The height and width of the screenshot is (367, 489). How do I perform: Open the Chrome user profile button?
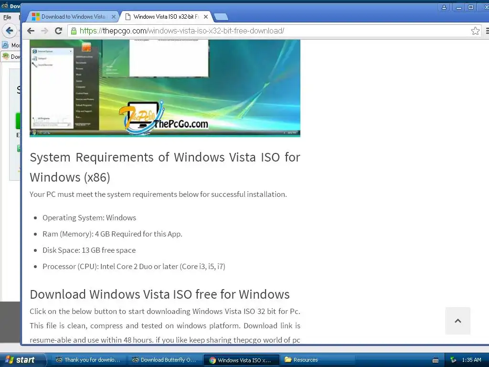[x=444, y=7]
